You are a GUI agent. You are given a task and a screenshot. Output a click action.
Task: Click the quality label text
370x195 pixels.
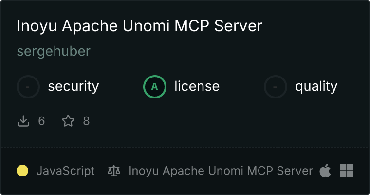316,86
